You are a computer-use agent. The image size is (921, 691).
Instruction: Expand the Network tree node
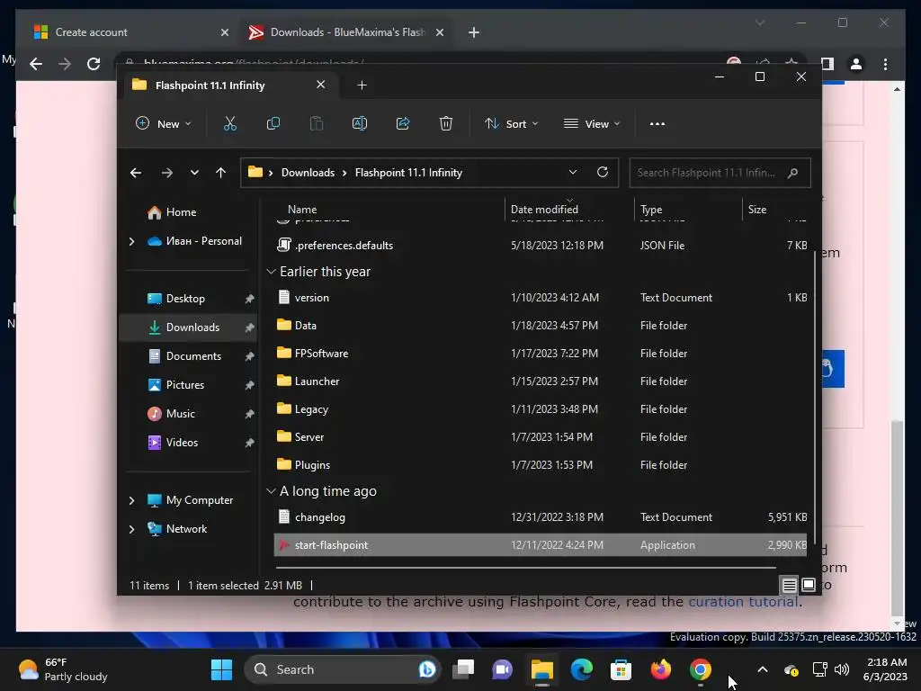point(131,529)
